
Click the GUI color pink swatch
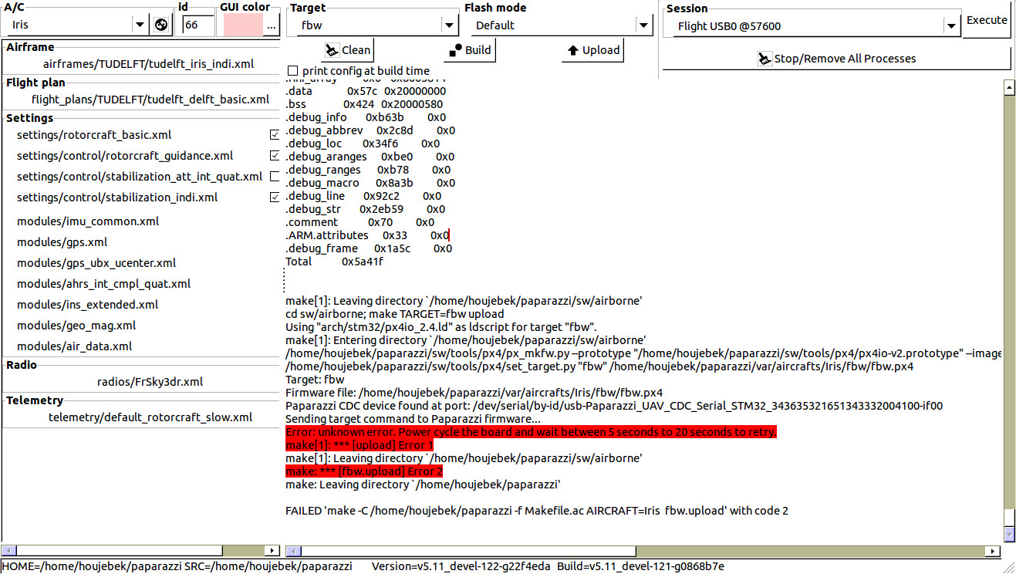(x=241, y=25)
